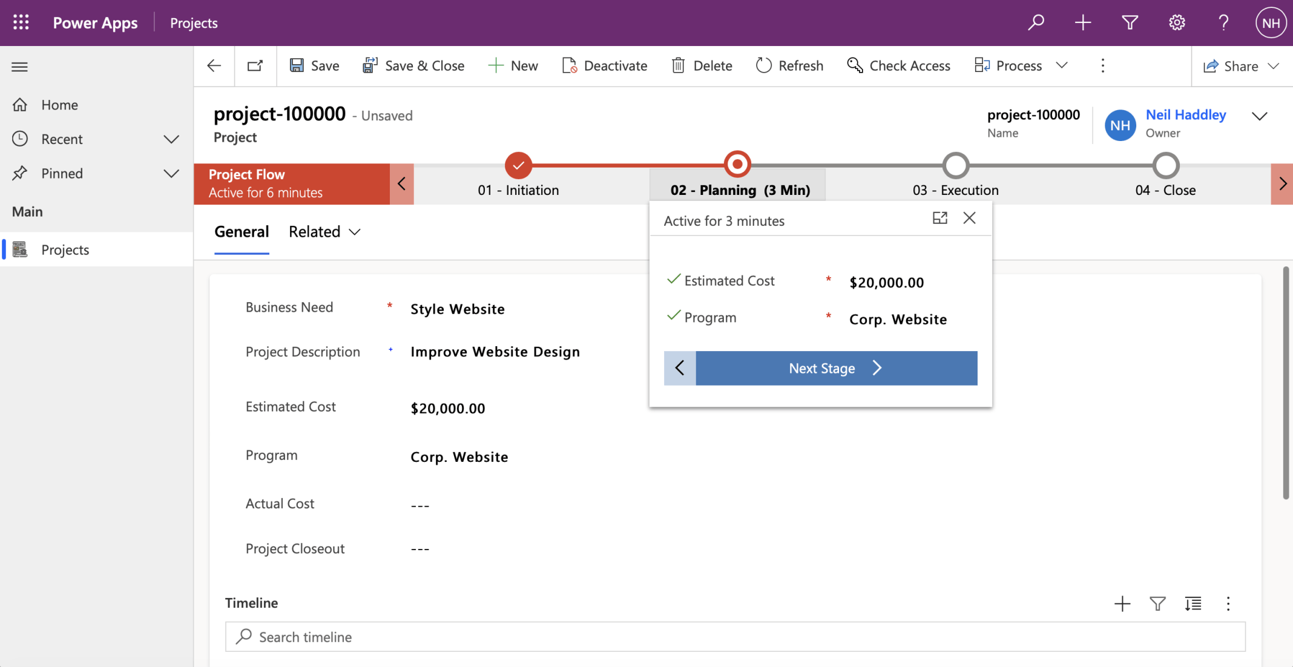Viewport: 1293px width, 667px height.
Task: Click the open in new window icon
Action: click(255, 65)
